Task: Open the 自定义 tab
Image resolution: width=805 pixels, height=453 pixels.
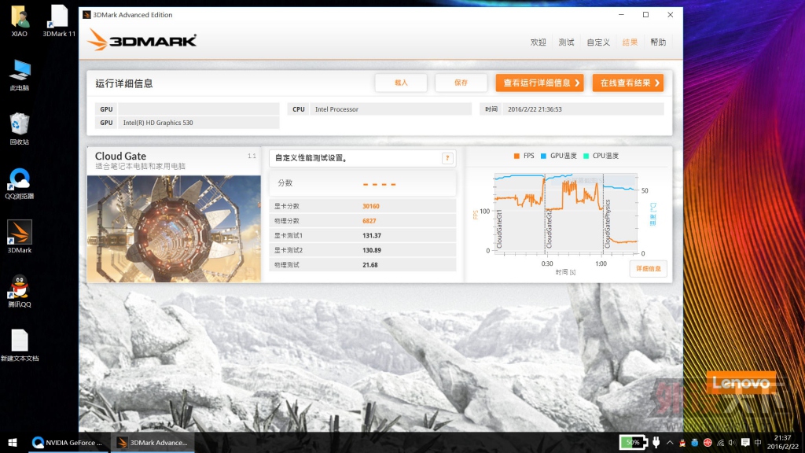Action: [598, 42]
